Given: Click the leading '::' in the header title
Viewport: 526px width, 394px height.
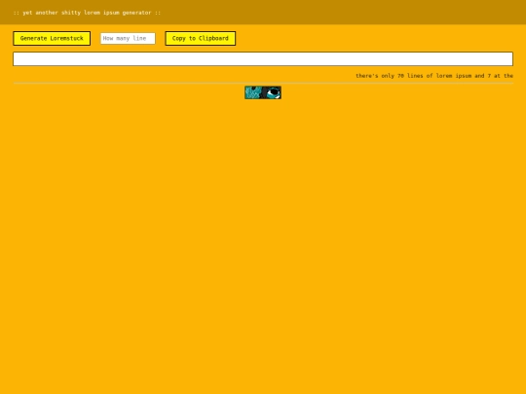Looking at the screenshot, I should pos(17,13).
